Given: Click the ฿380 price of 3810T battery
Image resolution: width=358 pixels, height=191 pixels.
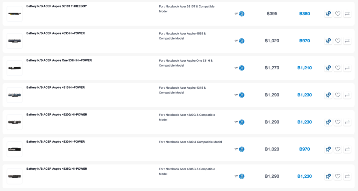Looking at the screenshot, I should 305,14.
